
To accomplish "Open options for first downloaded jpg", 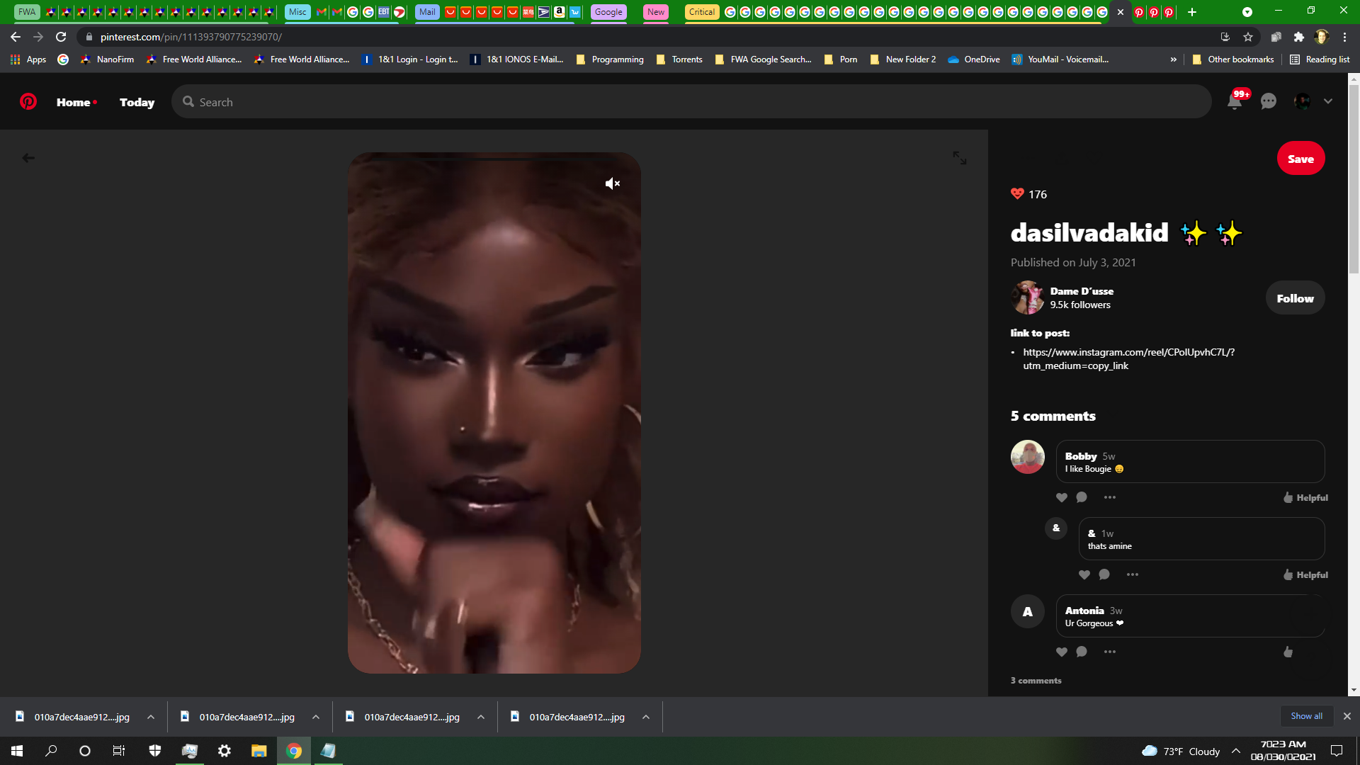I will [151, 717].
